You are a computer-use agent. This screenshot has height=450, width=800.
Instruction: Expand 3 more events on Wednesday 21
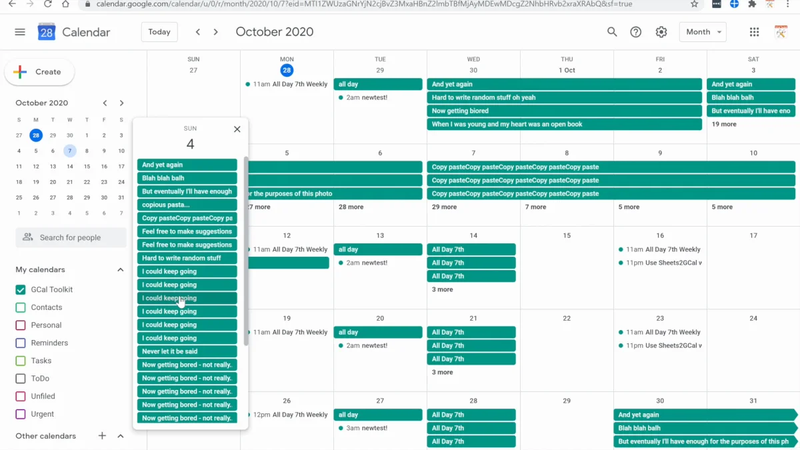442,372
